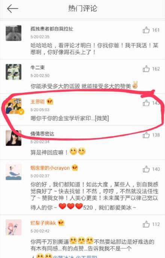Open username link 王思聪
This screenshot has width=165, height=258.
37,101
